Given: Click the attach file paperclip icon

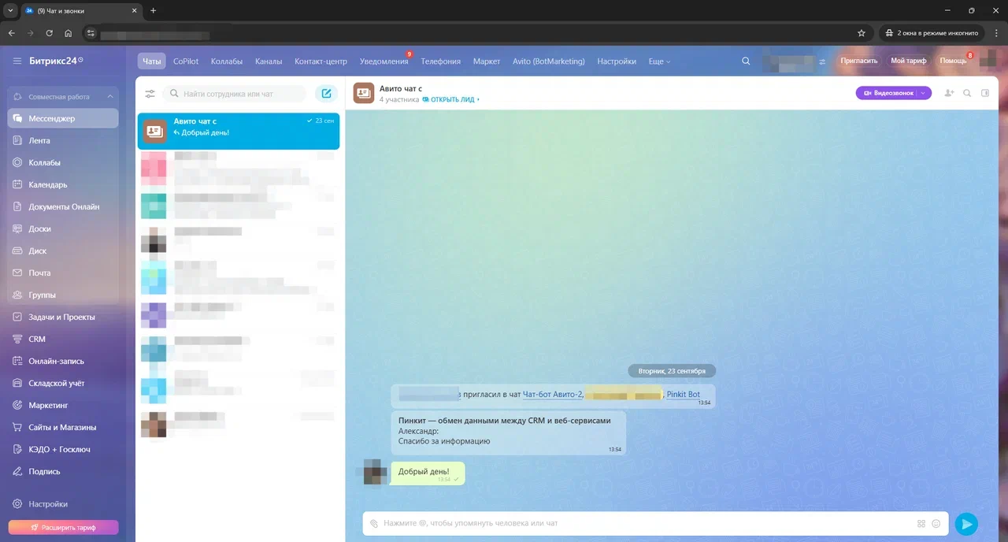Looking at the screenshot, I should point(374,523).
